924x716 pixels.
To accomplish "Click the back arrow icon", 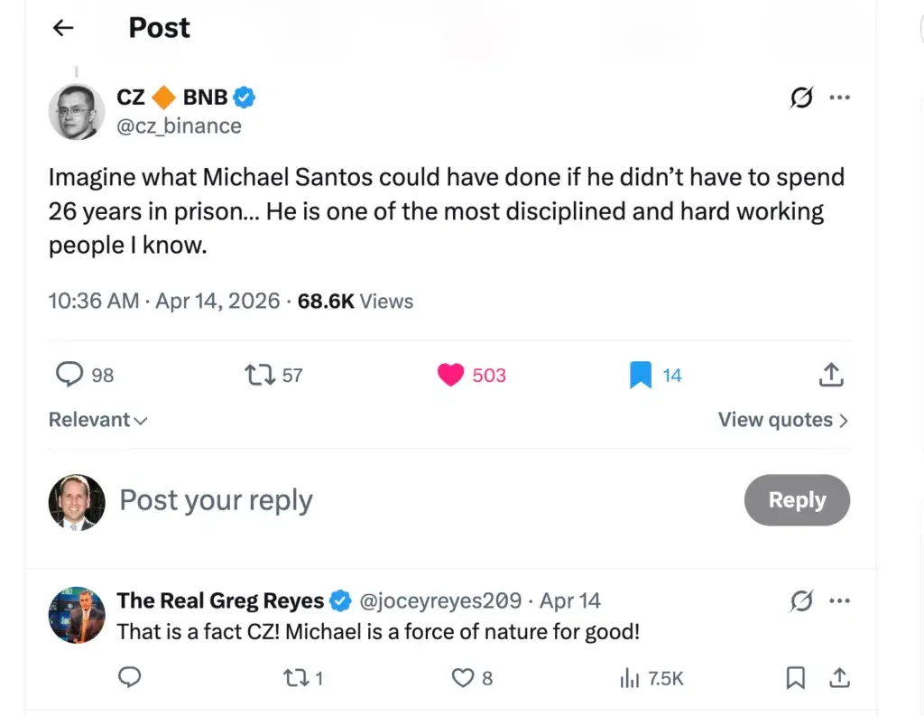I will 63,28.
